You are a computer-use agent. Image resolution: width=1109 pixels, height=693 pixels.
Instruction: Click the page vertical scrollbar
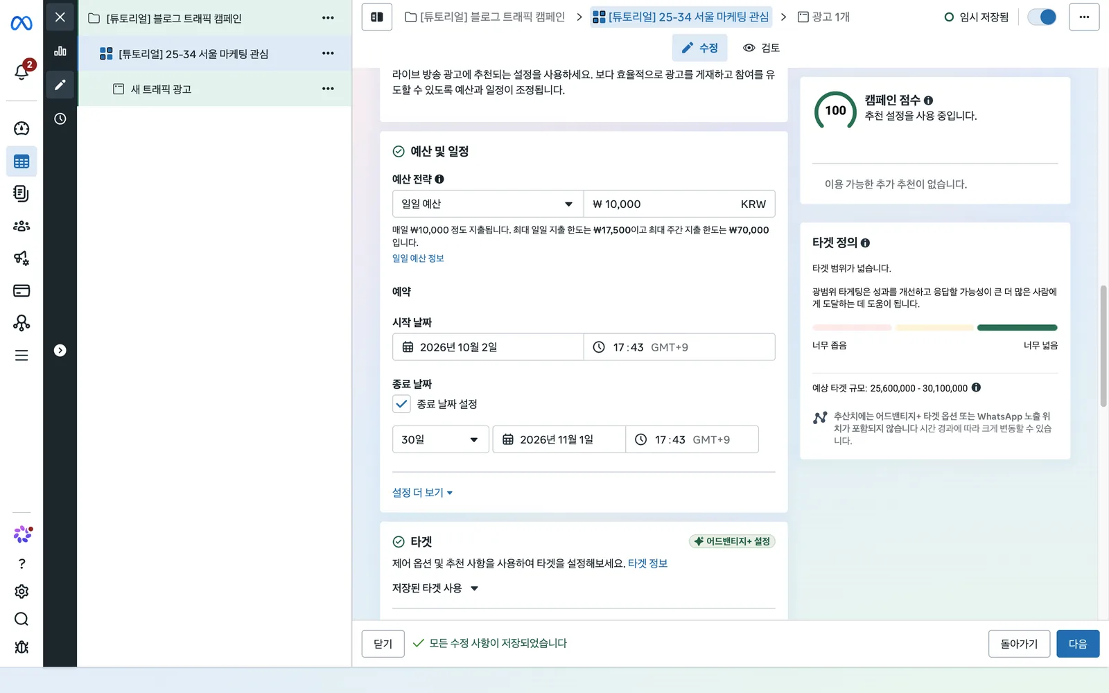pos(1103,346)
